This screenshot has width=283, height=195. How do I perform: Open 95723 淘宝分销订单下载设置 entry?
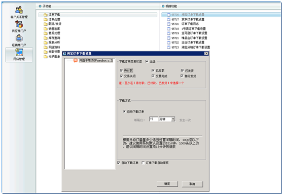(189, 47)
